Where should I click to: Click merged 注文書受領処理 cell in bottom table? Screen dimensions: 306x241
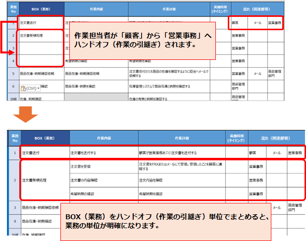pos(45,180)
